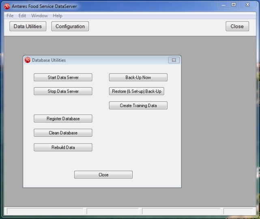Close the Antares DataServer main window
260x219 pixels.
[x=247, y=5]
